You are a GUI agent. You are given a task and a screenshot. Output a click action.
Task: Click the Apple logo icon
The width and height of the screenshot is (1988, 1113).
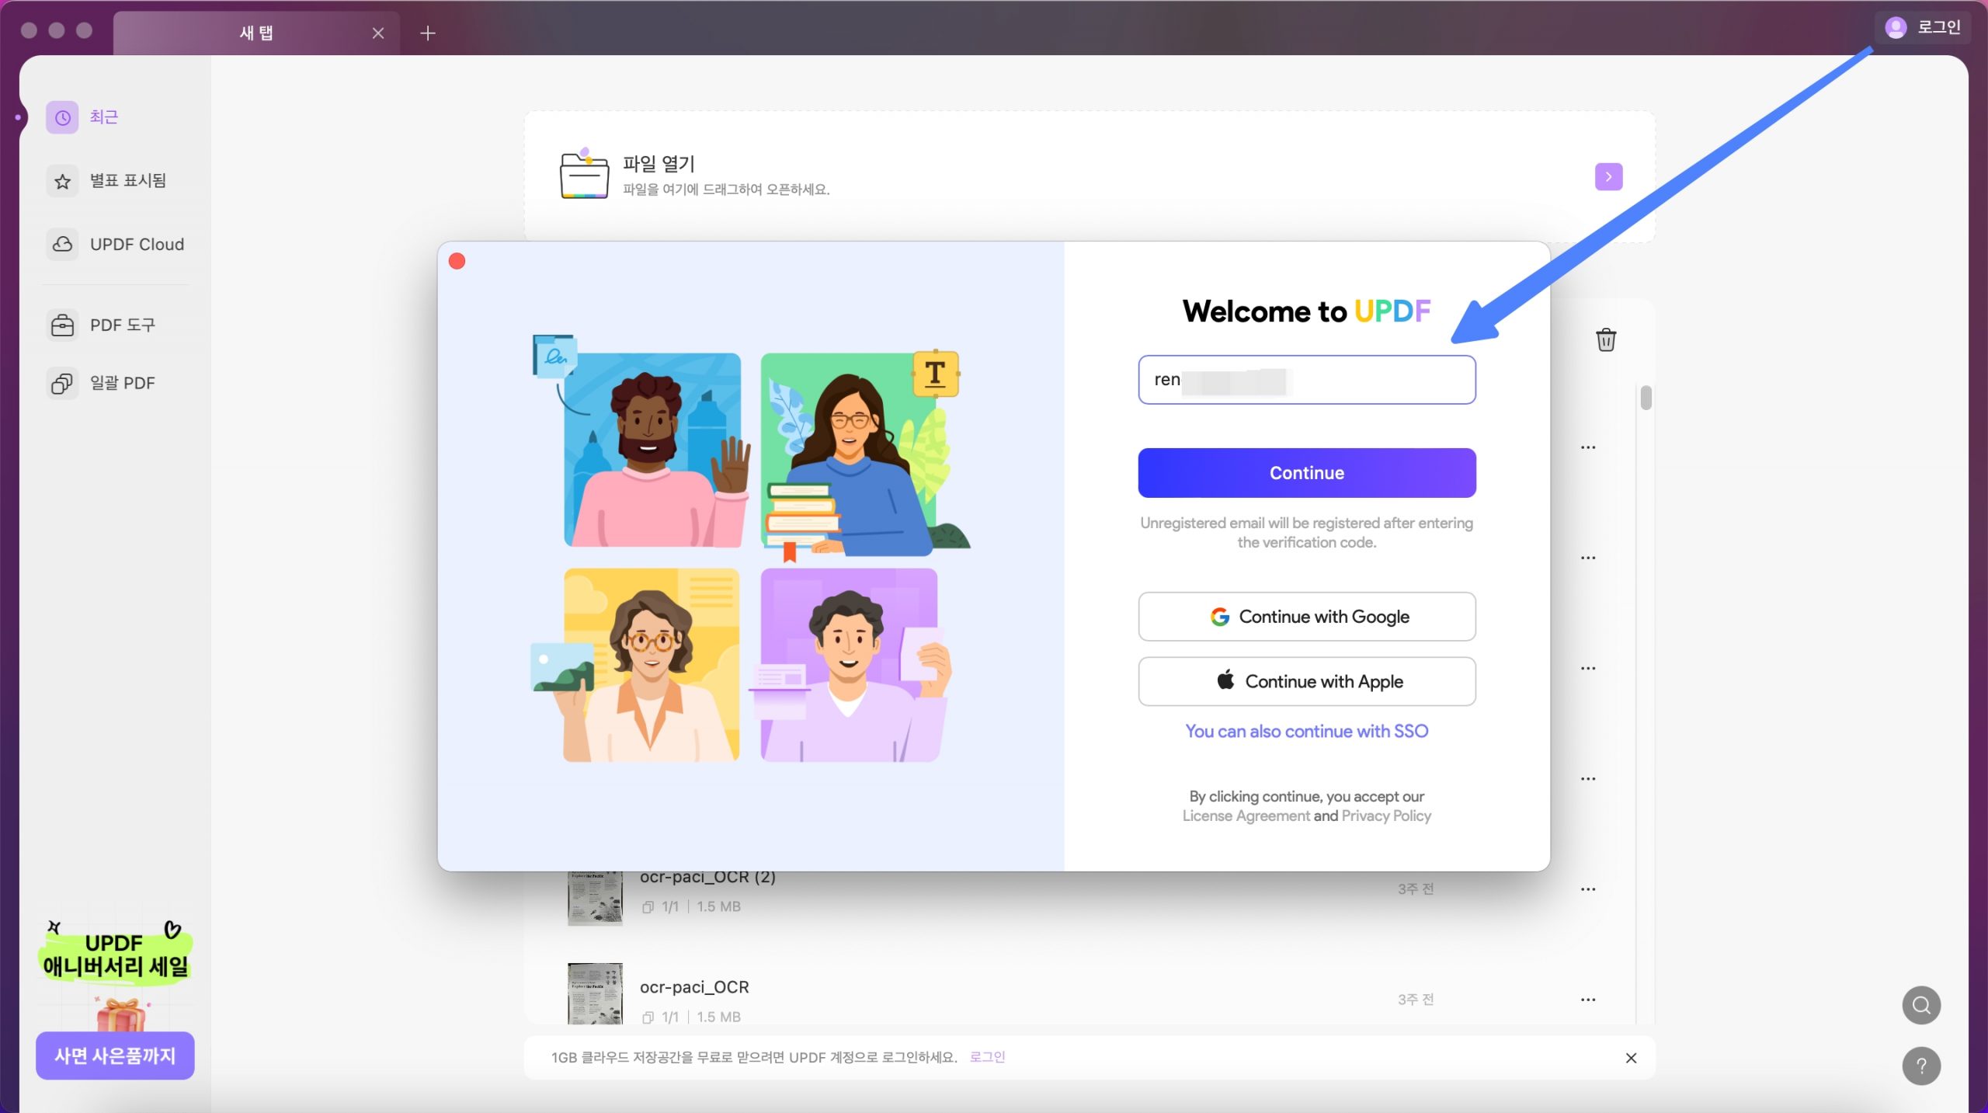(x=1225, y=680)
